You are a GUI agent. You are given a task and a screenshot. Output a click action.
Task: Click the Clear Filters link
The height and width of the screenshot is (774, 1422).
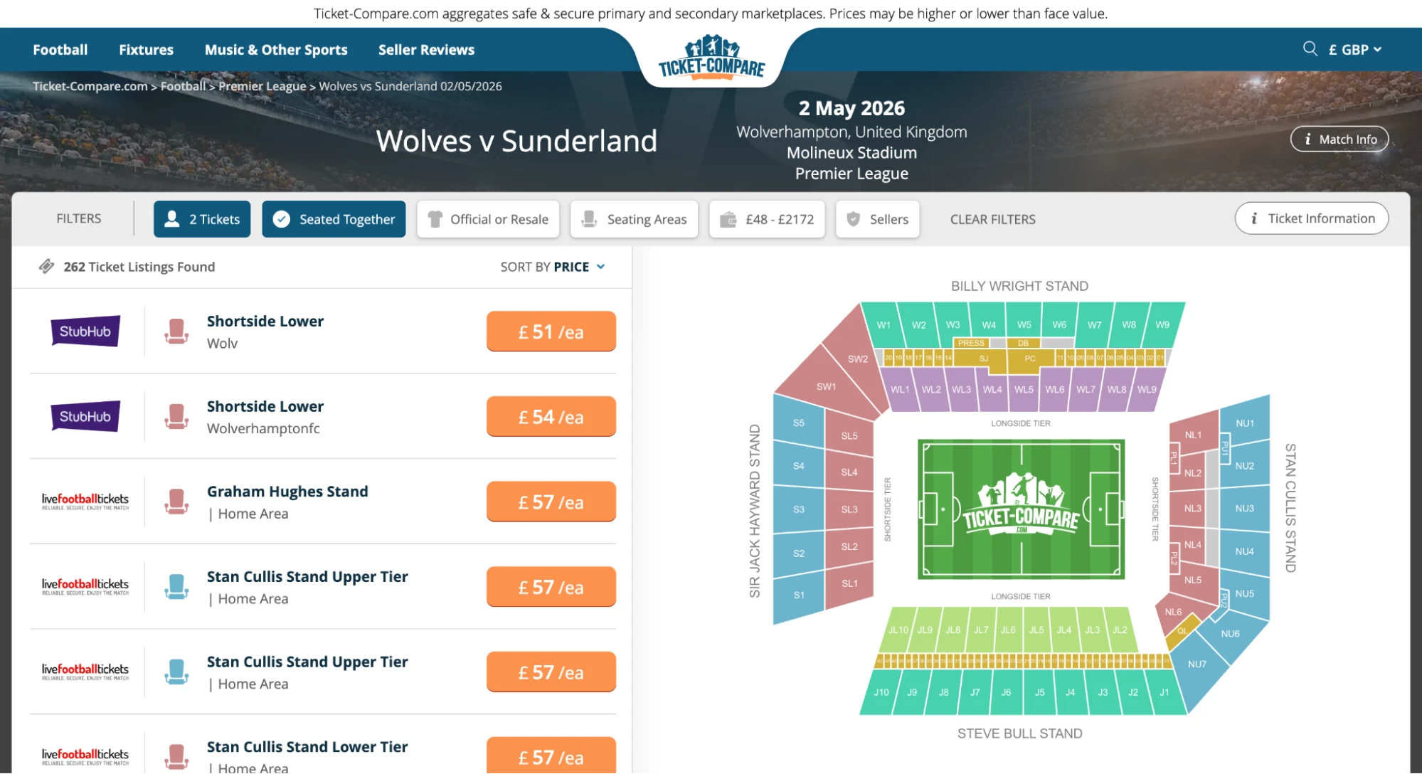click(992, 219)
